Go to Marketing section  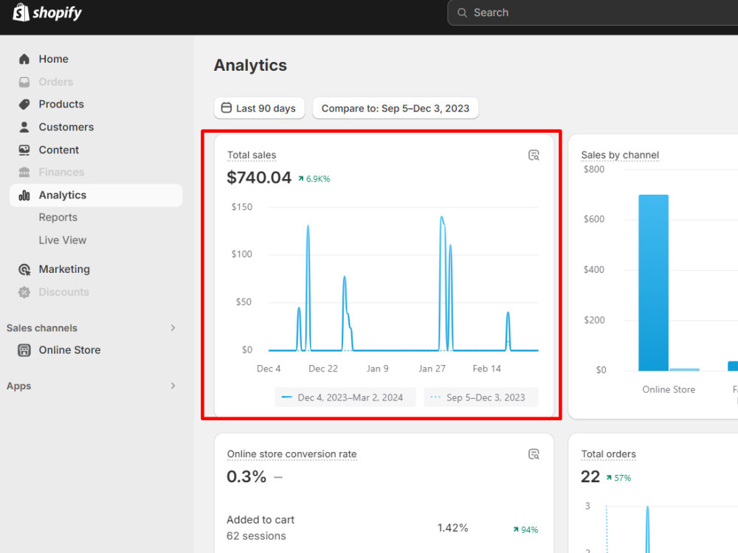64,269
